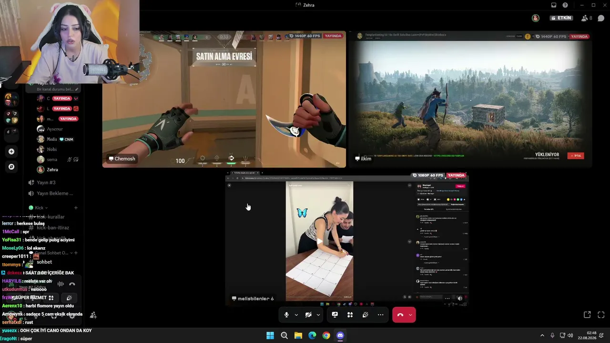Click the Chemosh name label
This screenshot has height=343, width=610.
pyautogui.click(x=122, y=159)
